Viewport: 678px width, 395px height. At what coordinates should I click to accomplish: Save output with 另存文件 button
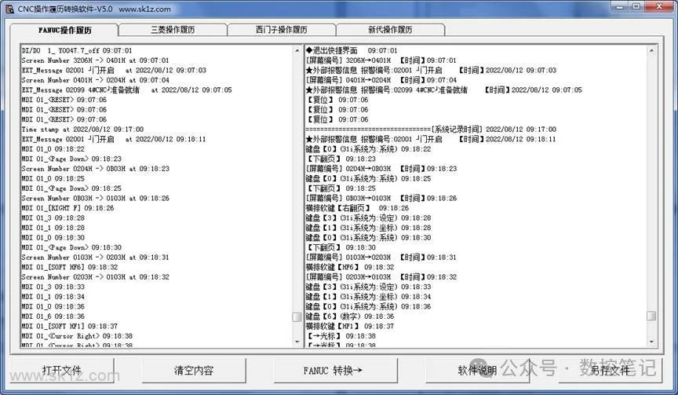point(610,371)
